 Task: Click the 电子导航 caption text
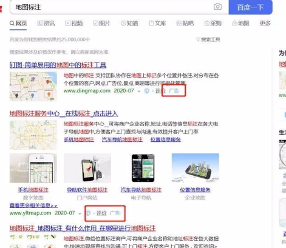pos(141,198)
